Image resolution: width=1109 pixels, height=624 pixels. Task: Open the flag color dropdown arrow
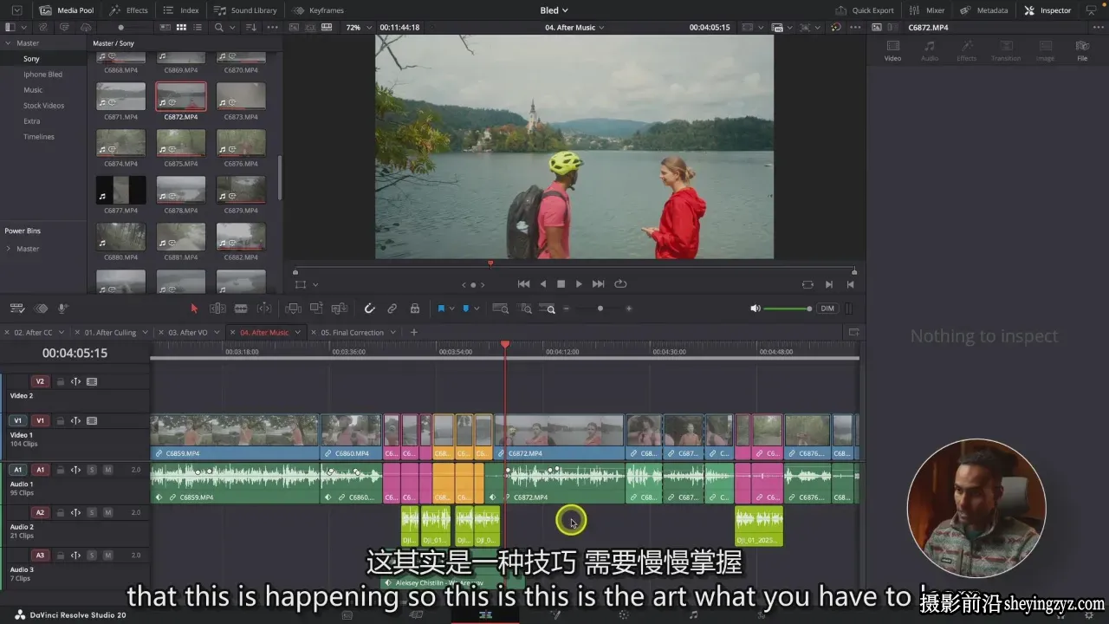coord(451,309)
